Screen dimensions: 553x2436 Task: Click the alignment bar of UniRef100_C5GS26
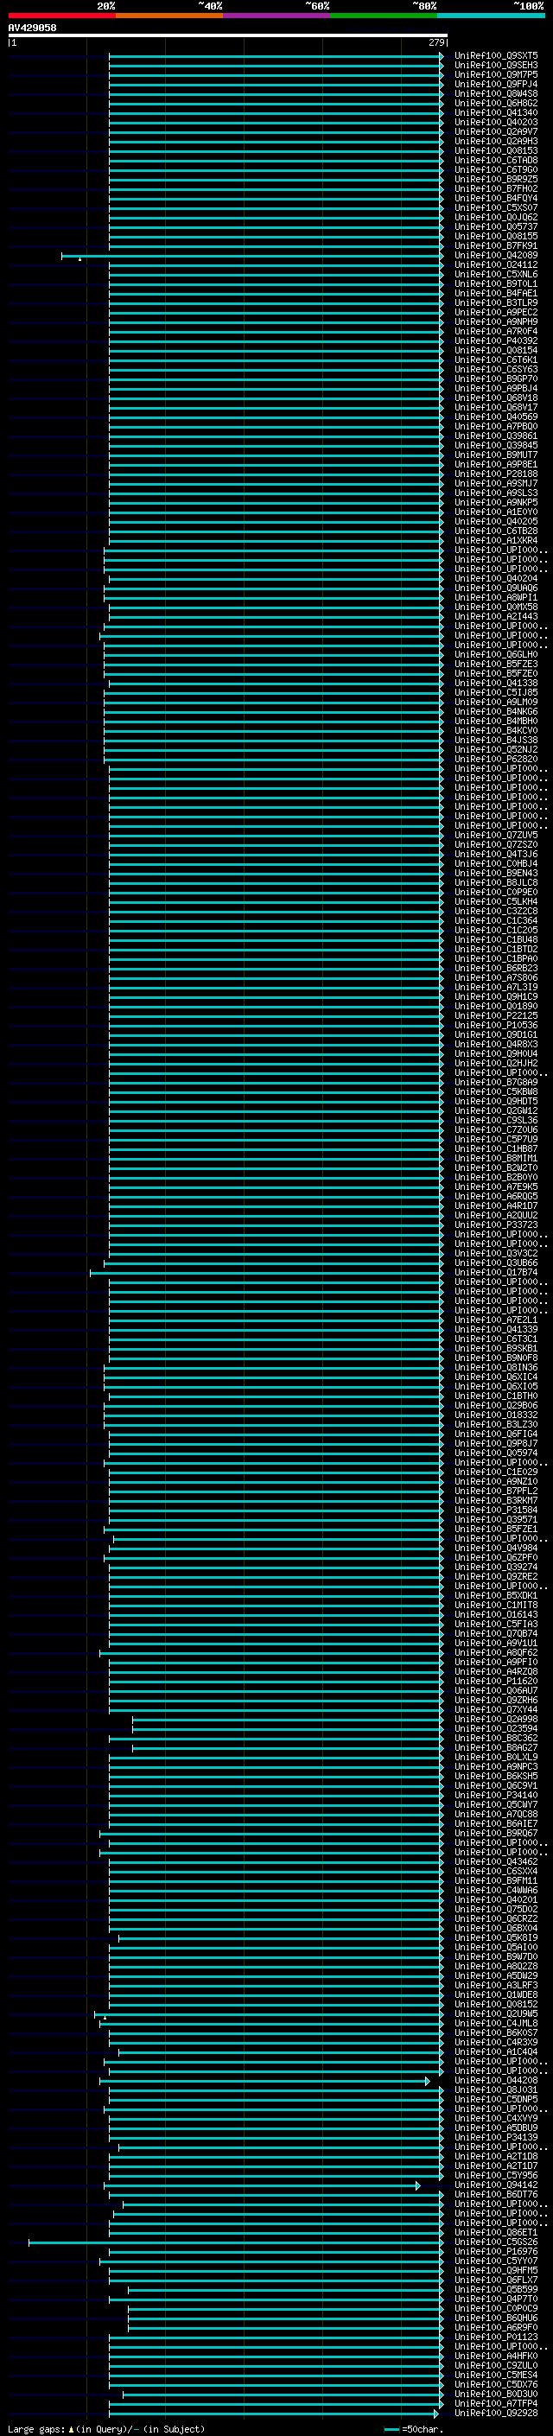pyautogui.click(x=237, y=2242)
